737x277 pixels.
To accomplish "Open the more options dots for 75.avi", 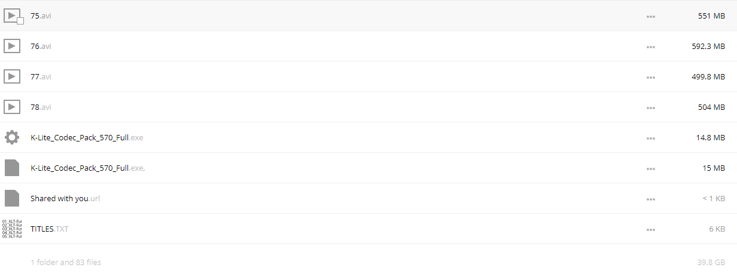I will [x=651, y=16].
